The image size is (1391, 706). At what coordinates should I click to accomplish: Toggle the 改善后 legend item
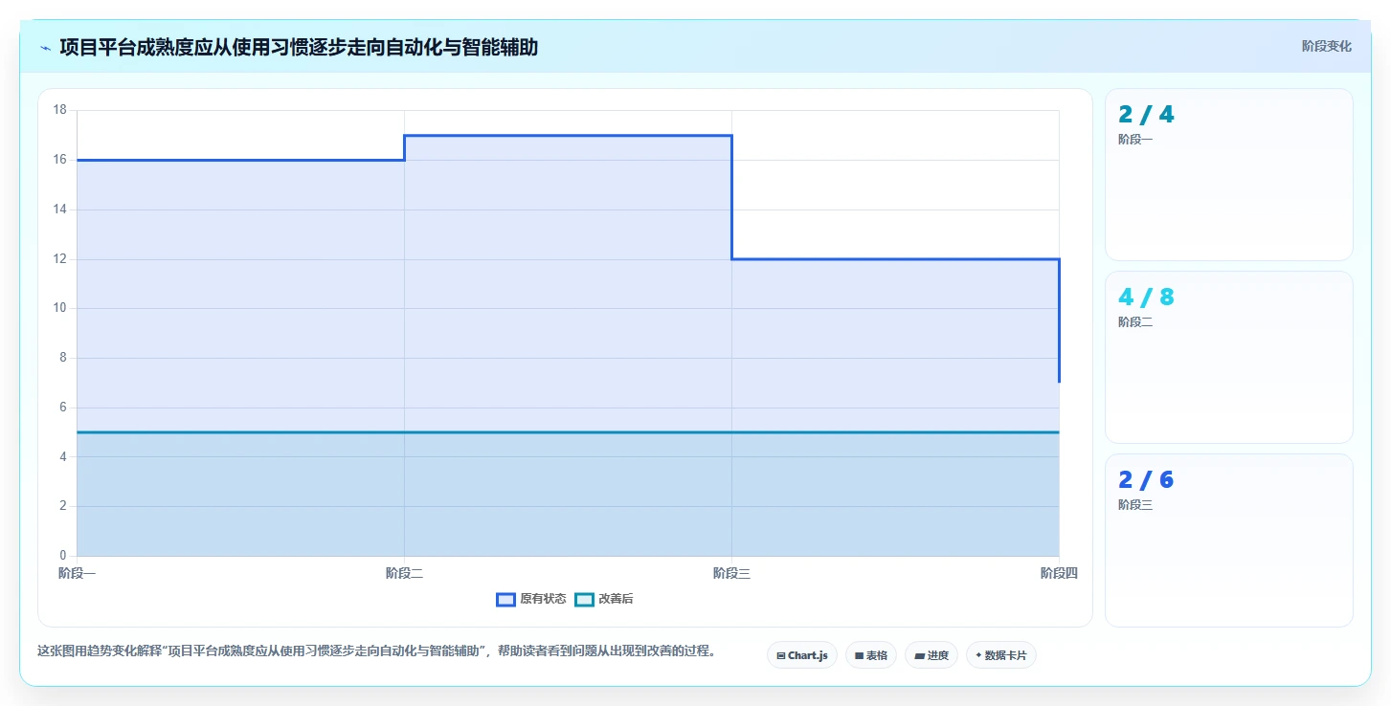point(603,599)
